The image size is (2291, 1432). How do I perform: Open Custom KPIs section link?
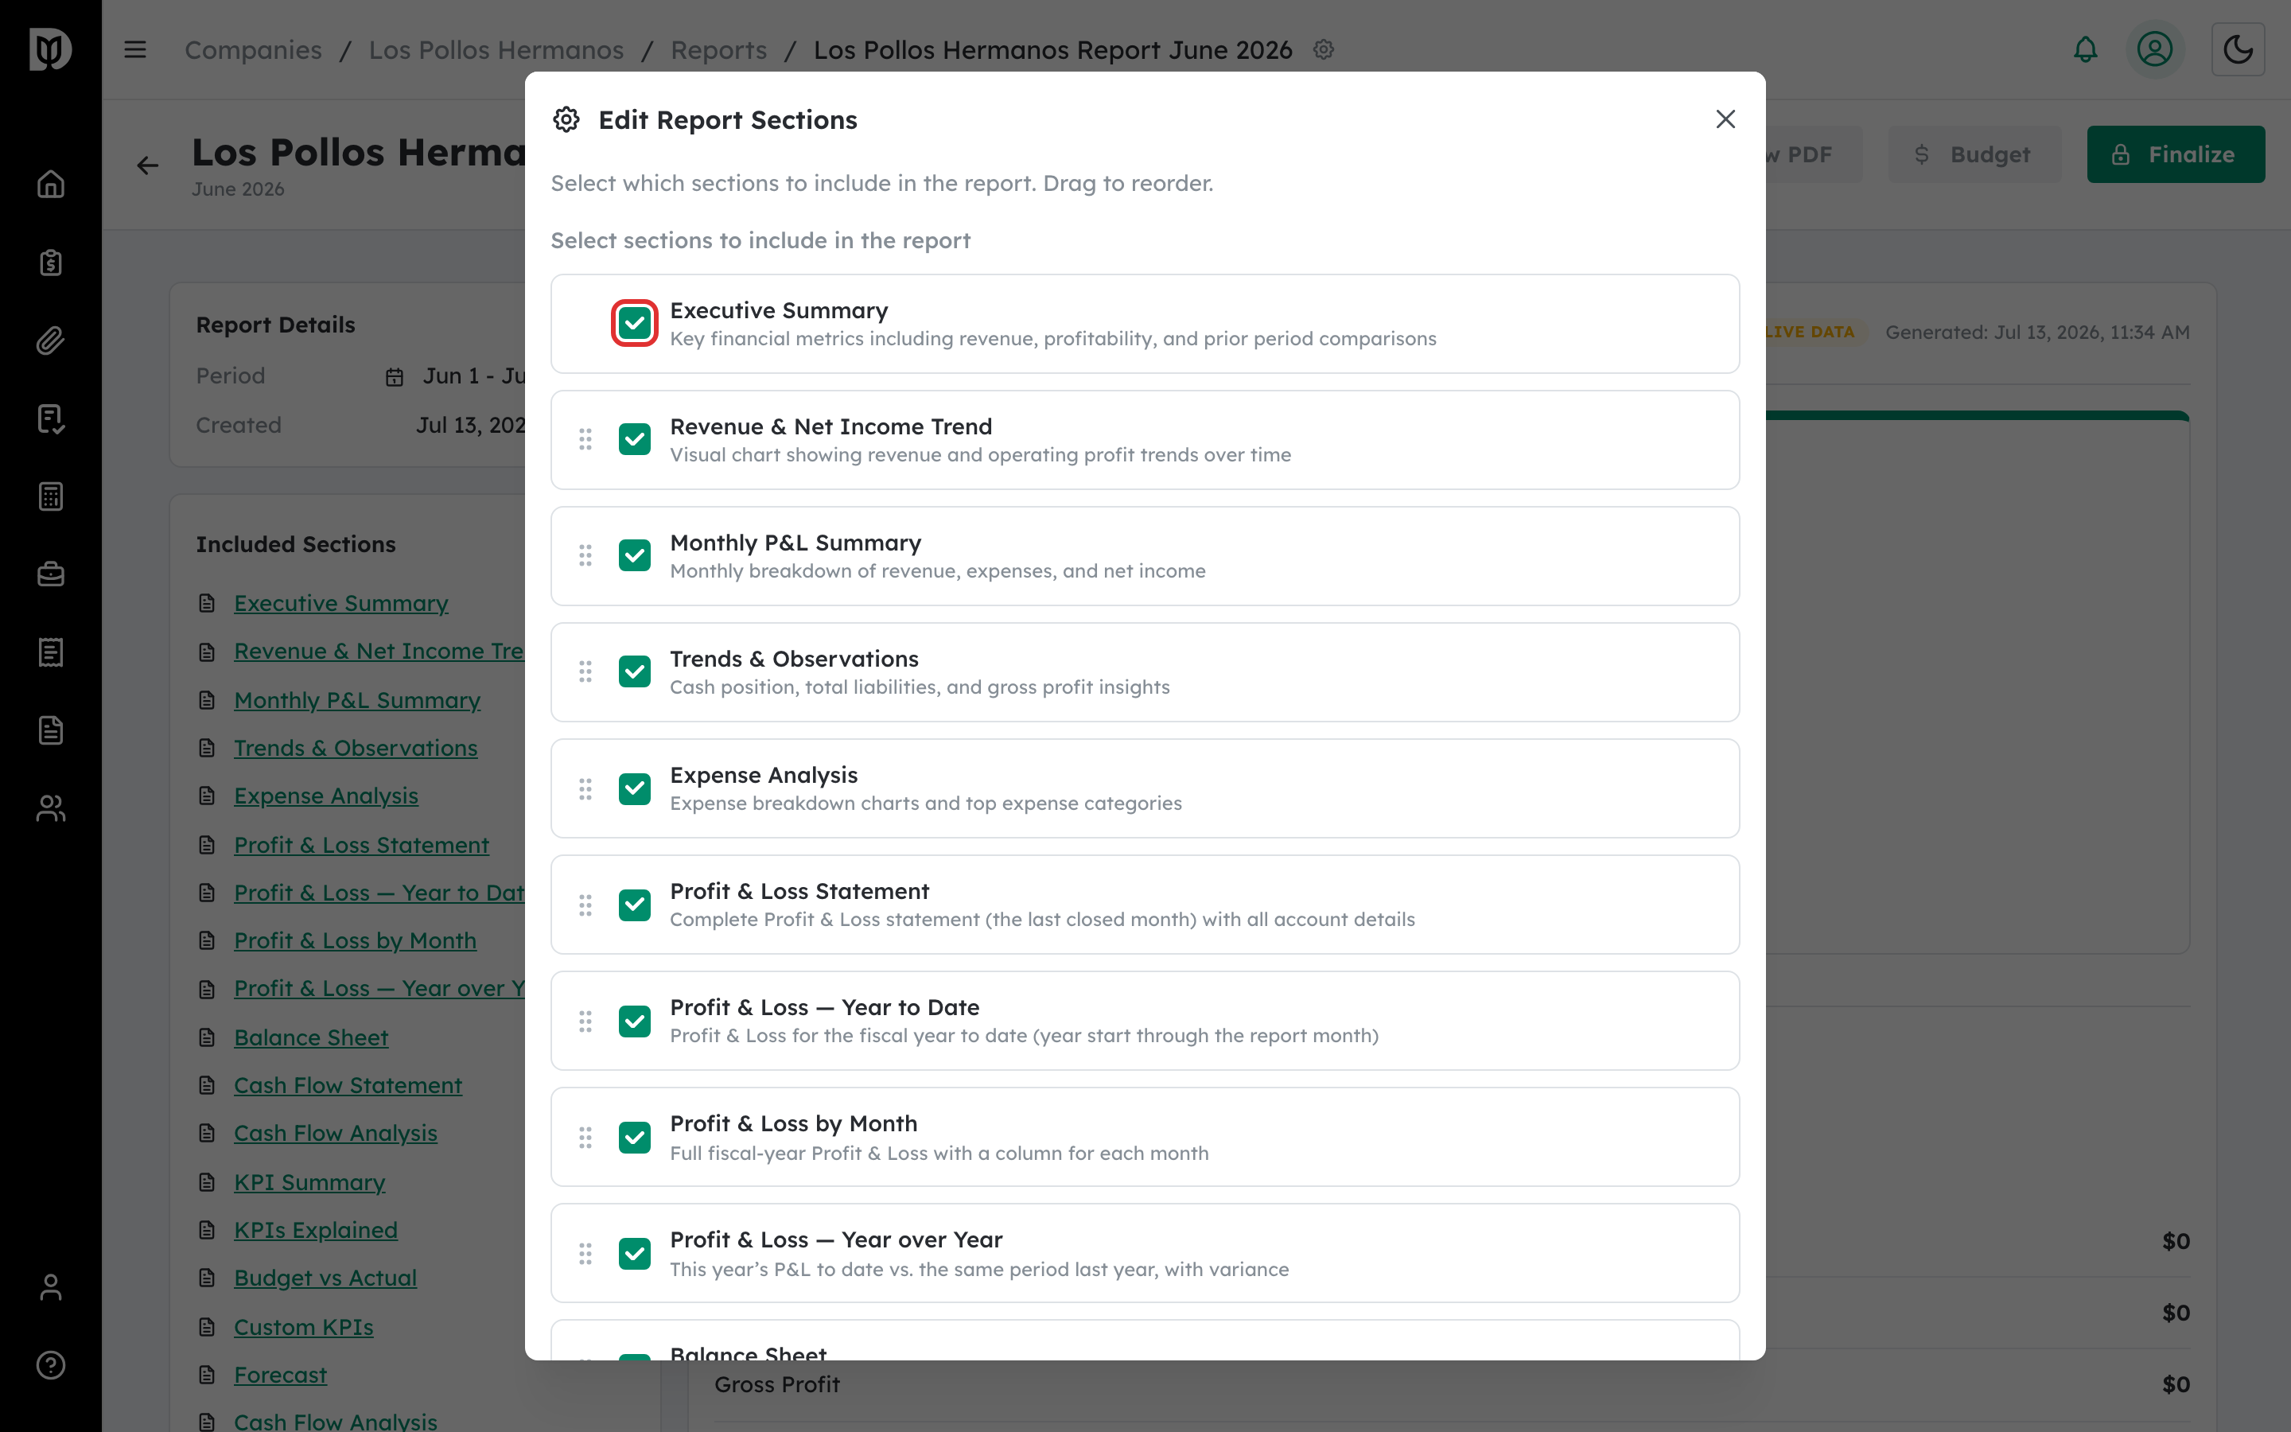coord(303,1327)
